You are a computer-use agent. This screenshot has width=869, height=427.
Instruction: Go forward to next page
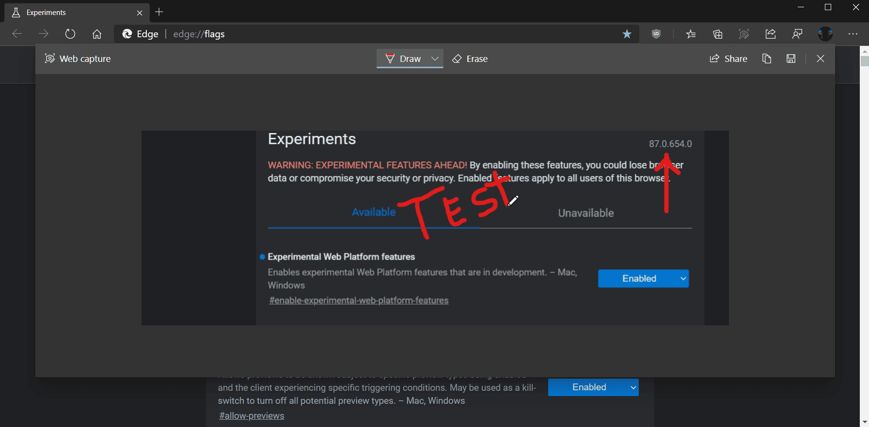tap(44, 34)
